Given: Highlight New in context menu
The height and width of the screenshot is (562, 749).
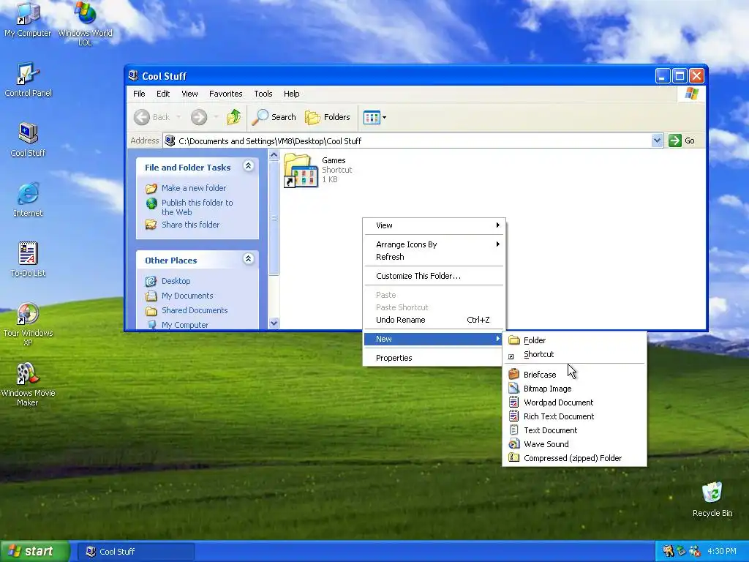Looking at the screenshot, I should coord(434,339).
